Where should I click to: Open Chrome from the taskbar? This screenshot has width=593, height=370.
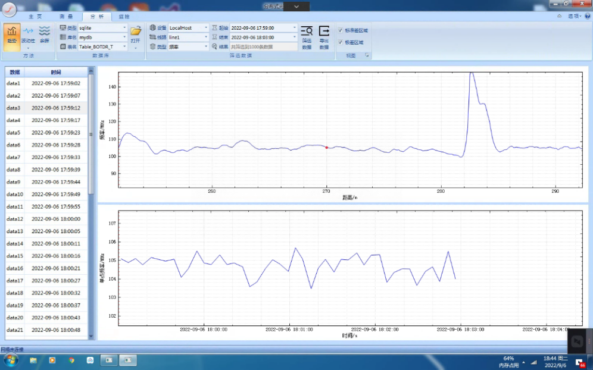point(71,360)
